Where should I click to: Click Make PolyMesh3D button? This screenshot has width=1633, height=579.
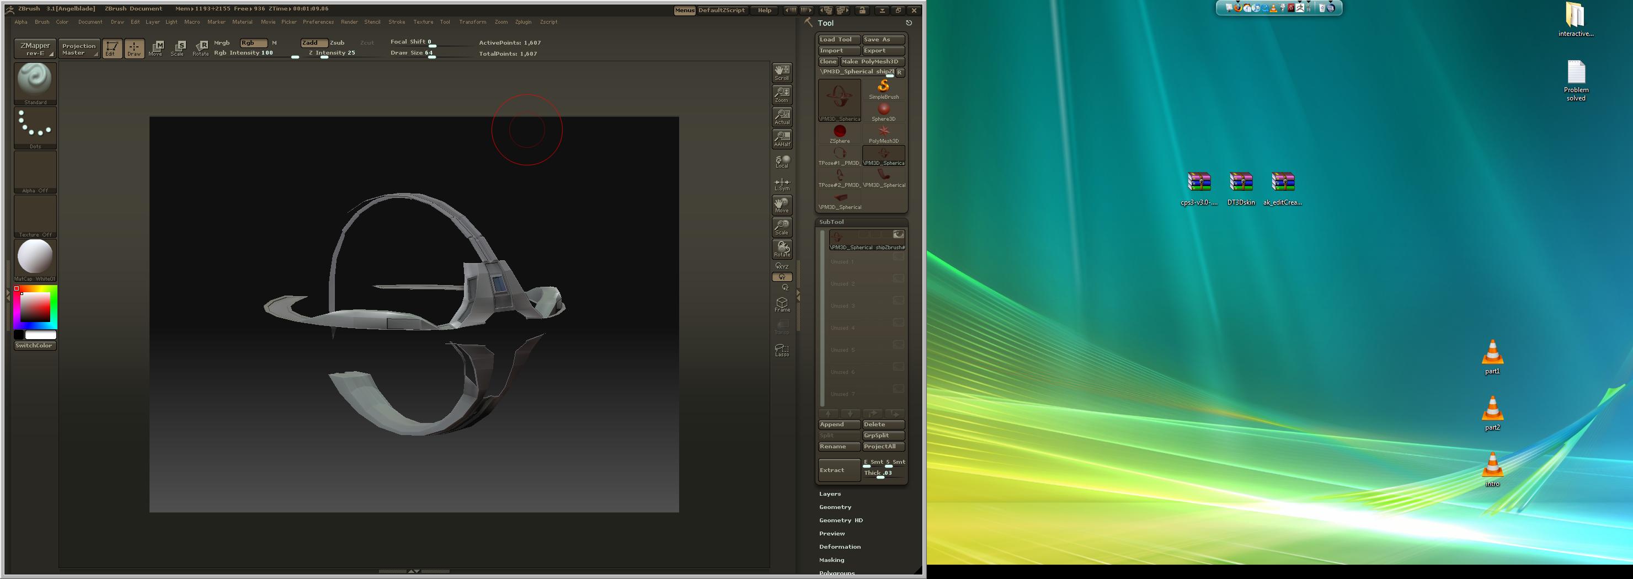coord(872,62)
